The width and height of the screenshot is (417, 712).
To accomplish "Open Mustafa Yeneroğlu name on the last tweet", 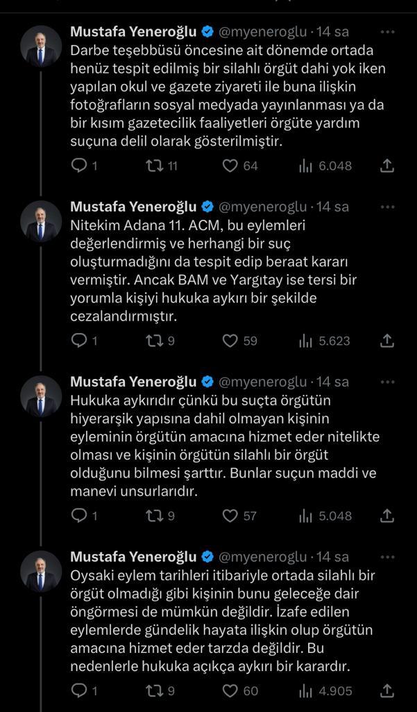I will coord(134,557).
